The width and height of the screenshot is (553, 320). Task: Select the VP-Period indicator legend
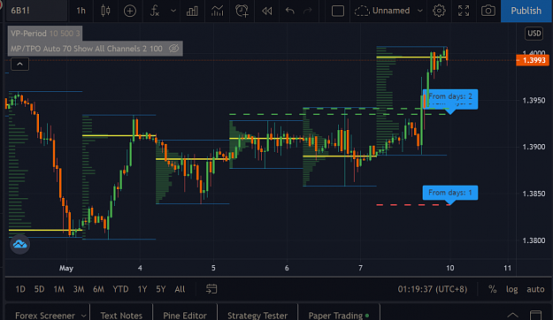(45, 34)
